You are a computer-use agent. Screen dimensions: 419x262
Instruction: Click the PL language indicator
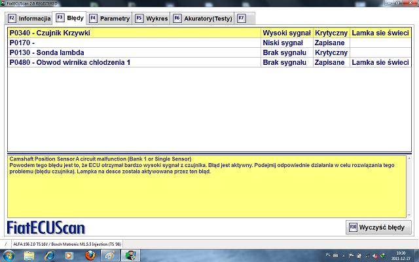328,255
